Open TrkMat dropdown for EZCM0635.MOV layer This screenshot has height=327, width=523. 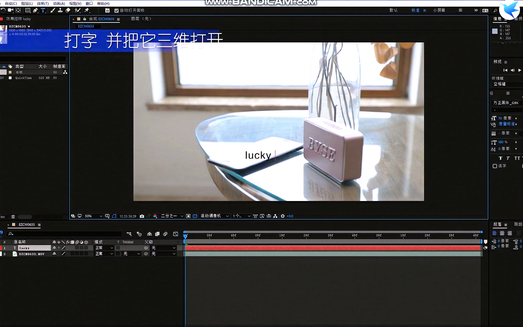tap(131, 254)
